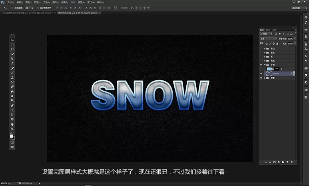Screen dimensions: 309x186
Task: Filter layers by pixel image icon
Action: [x=276, y=34]
